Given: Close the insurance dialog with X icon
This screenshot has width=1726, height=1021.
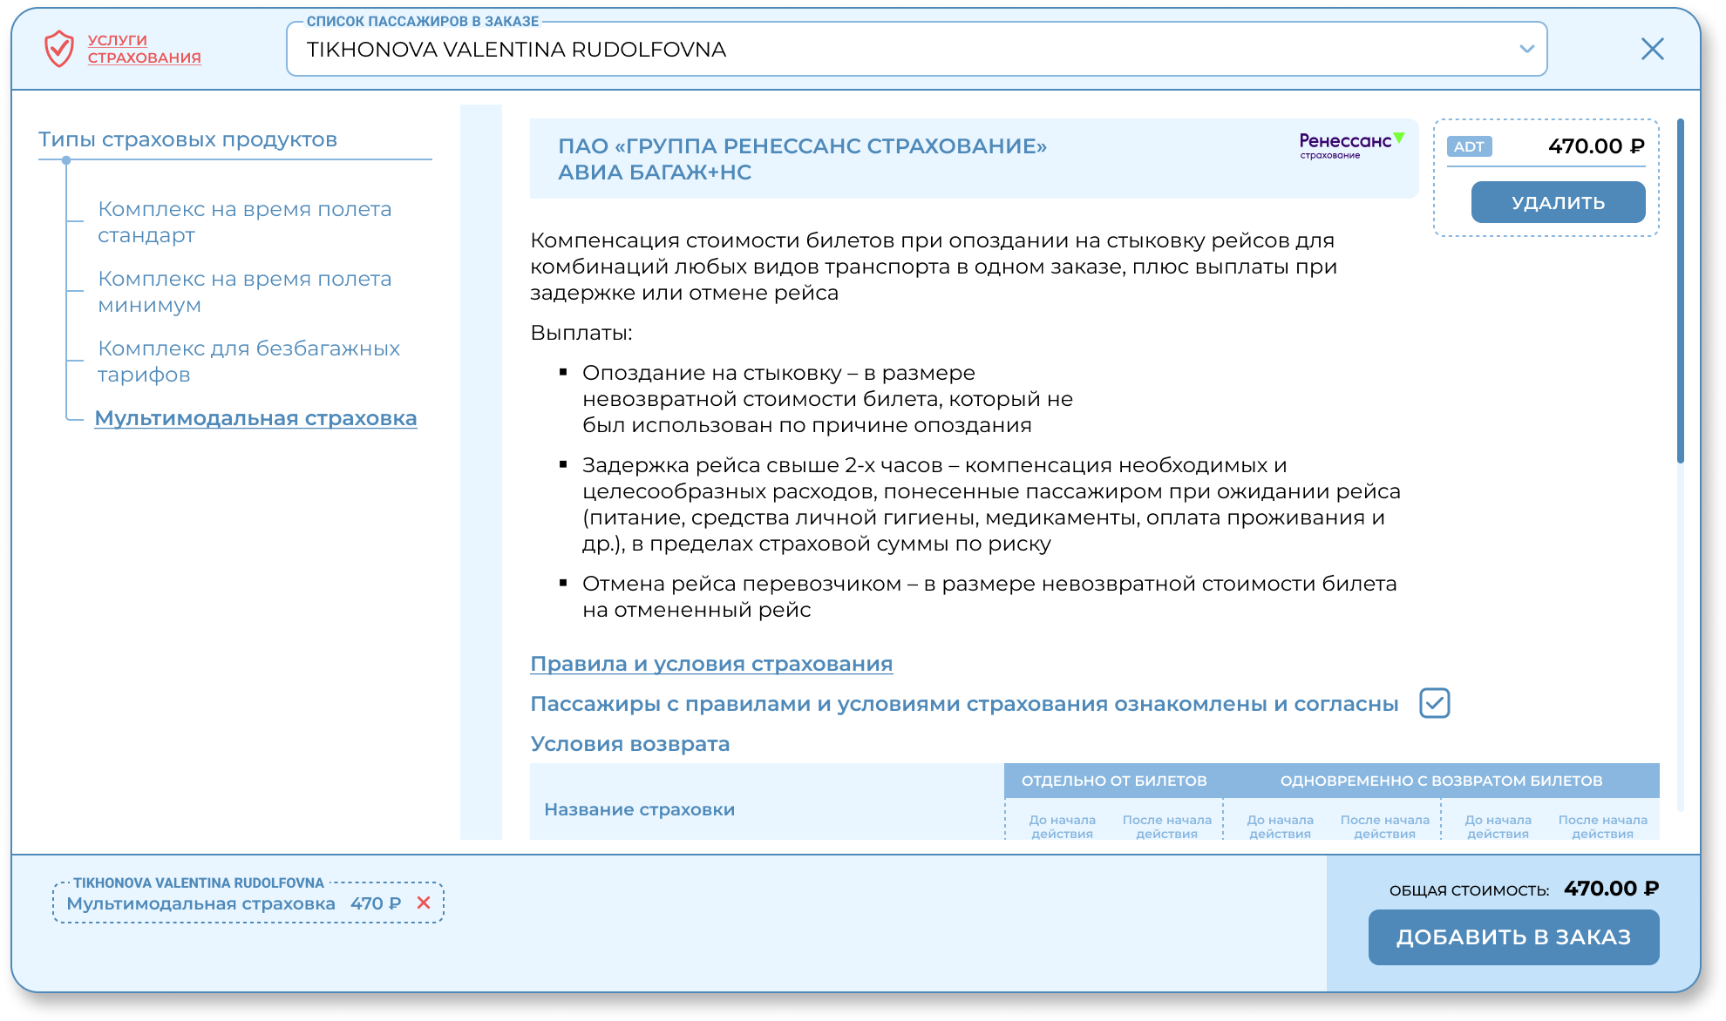Looking at the screenshot, I should pos(1652,49).
